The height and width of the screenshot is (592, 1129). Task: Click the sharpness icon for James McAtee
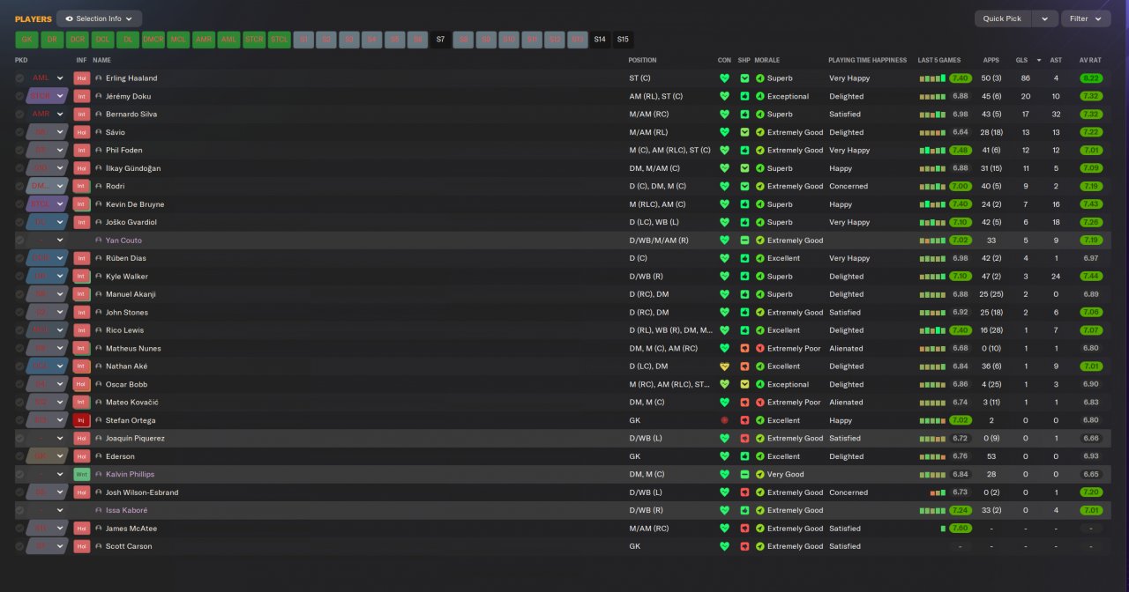click(744, 529)
